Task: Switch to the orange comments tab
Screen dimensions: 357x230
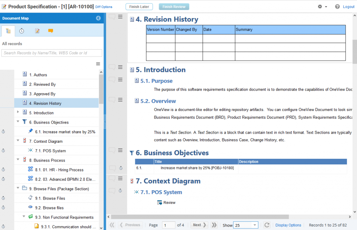Action: click(51, 31)
